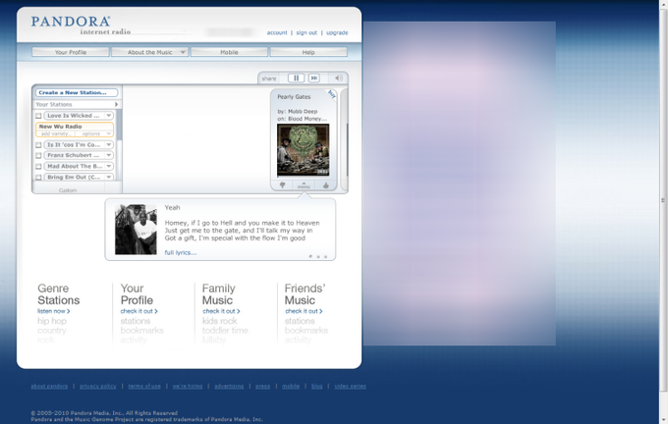Viewport: 668px width, 424px height.
Task: Click the blog footer link
Action: coord(316,386)
